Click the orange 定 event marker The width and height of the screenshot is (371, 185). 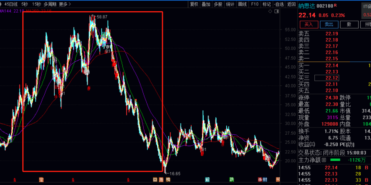(x=42, y=180)
